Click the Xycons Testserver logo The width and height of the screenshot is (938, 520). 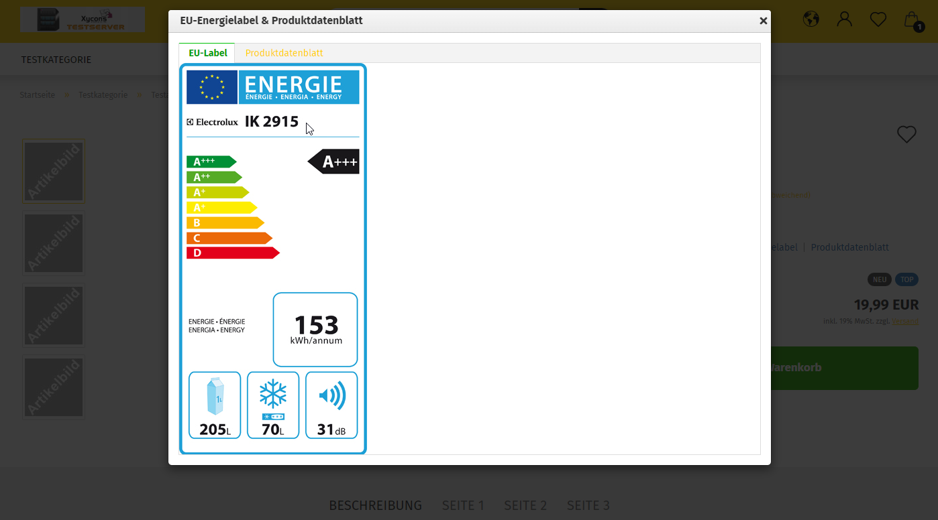tap(82, 19)
